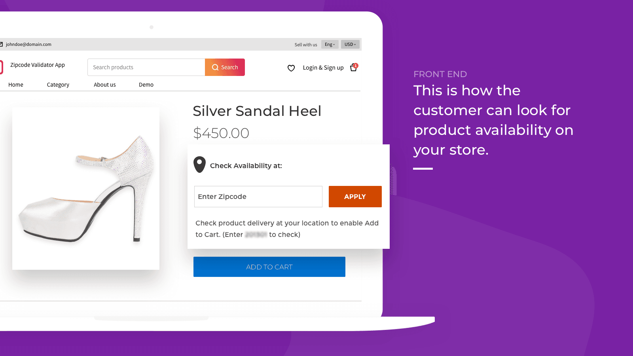Go to the Home menu item

tap(16, 85)
